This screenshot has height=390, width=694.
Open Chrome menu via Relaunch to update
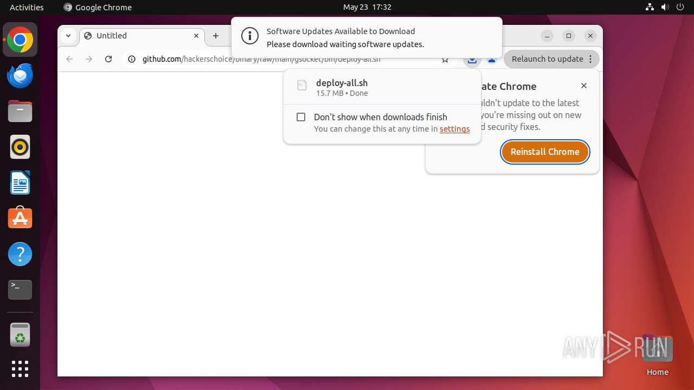click(x=552, y=59)
